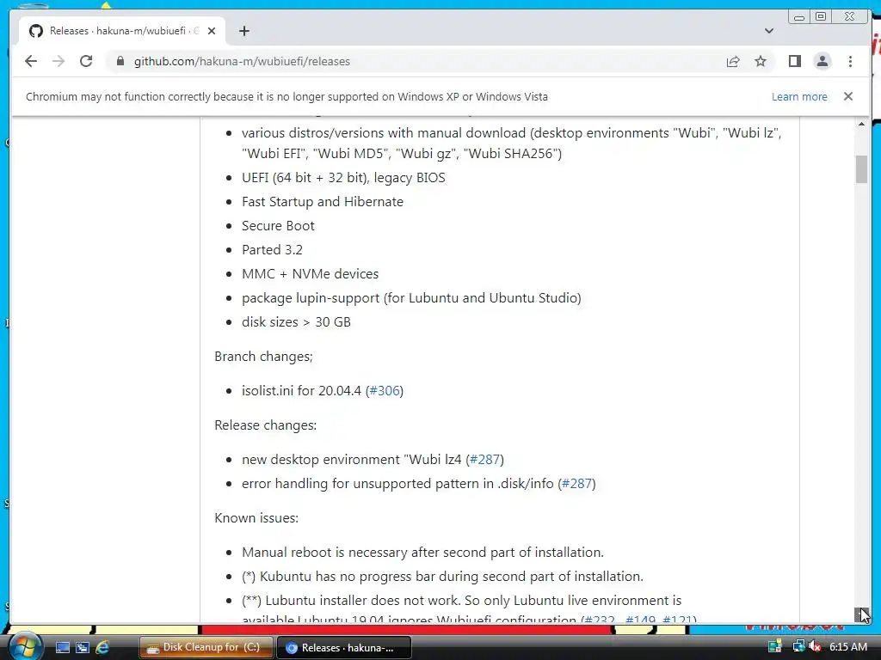Click the page scrollbar thumb
Screen dimensions: 881x660
pyautogui.click(x=861, y=169)
